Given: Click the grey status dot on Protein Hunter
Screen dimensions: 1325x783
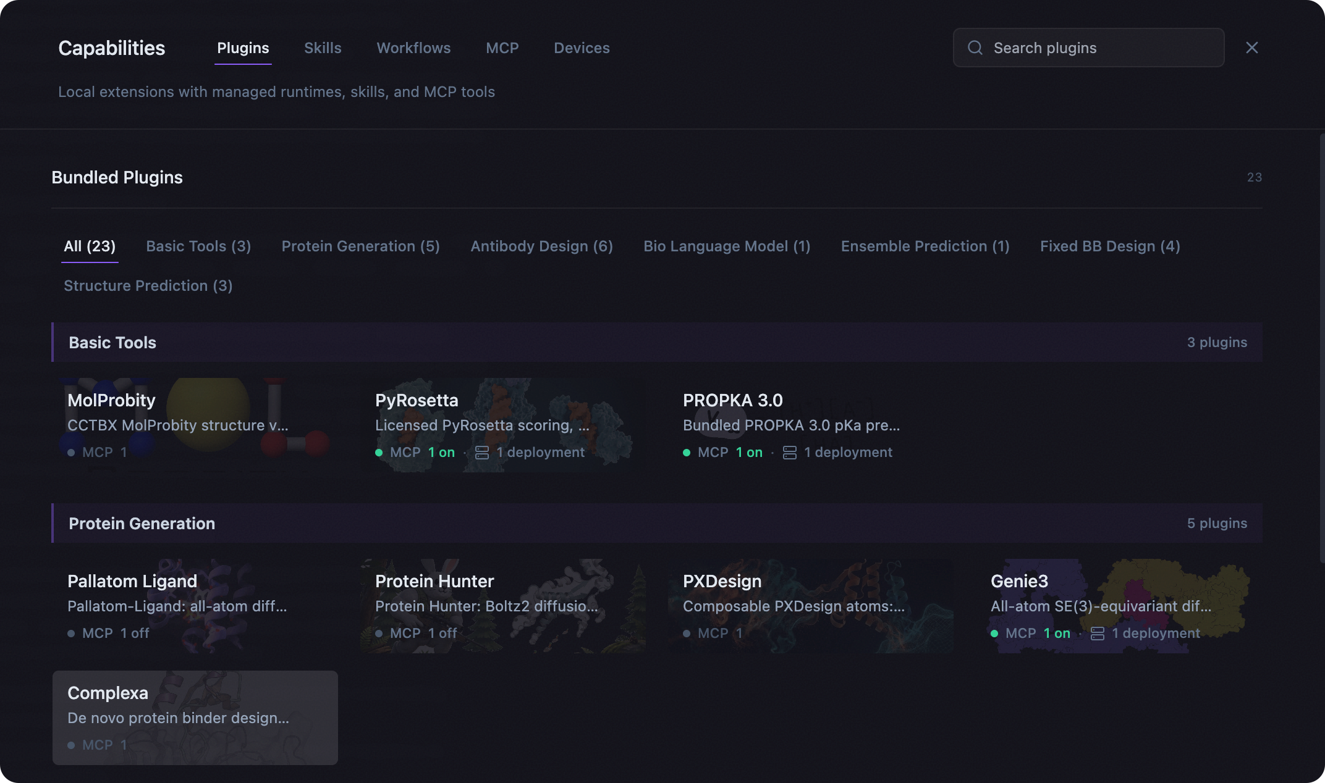Looking at the screenshot, I should [x=379, y=634].
